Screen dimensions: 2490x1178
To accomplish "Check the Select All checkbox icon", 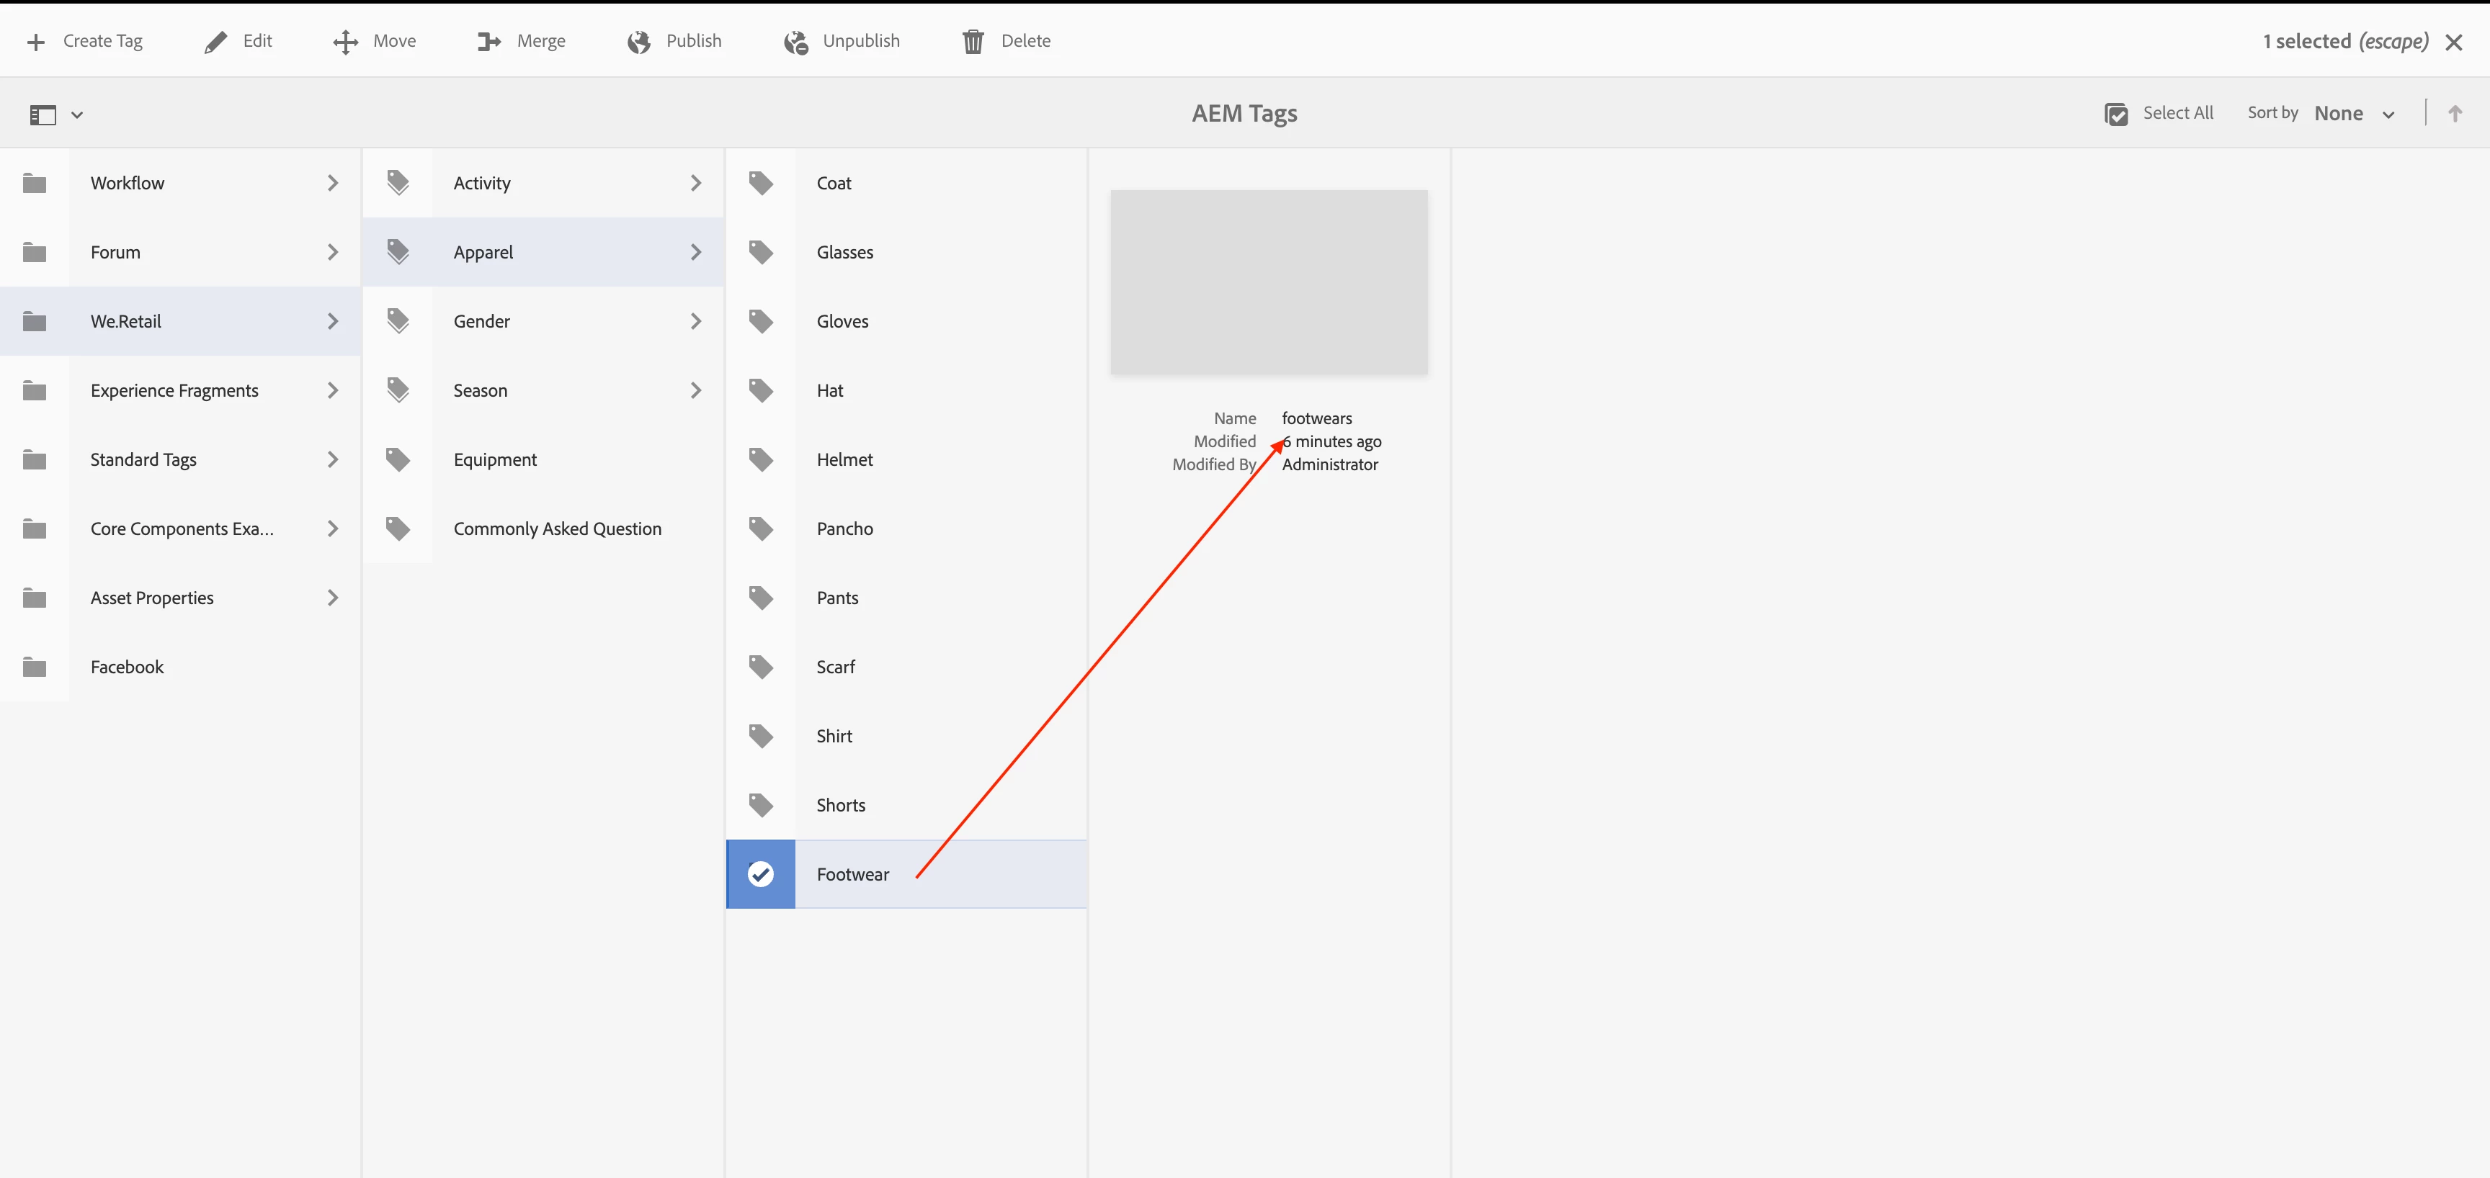I will [2116, 114].
